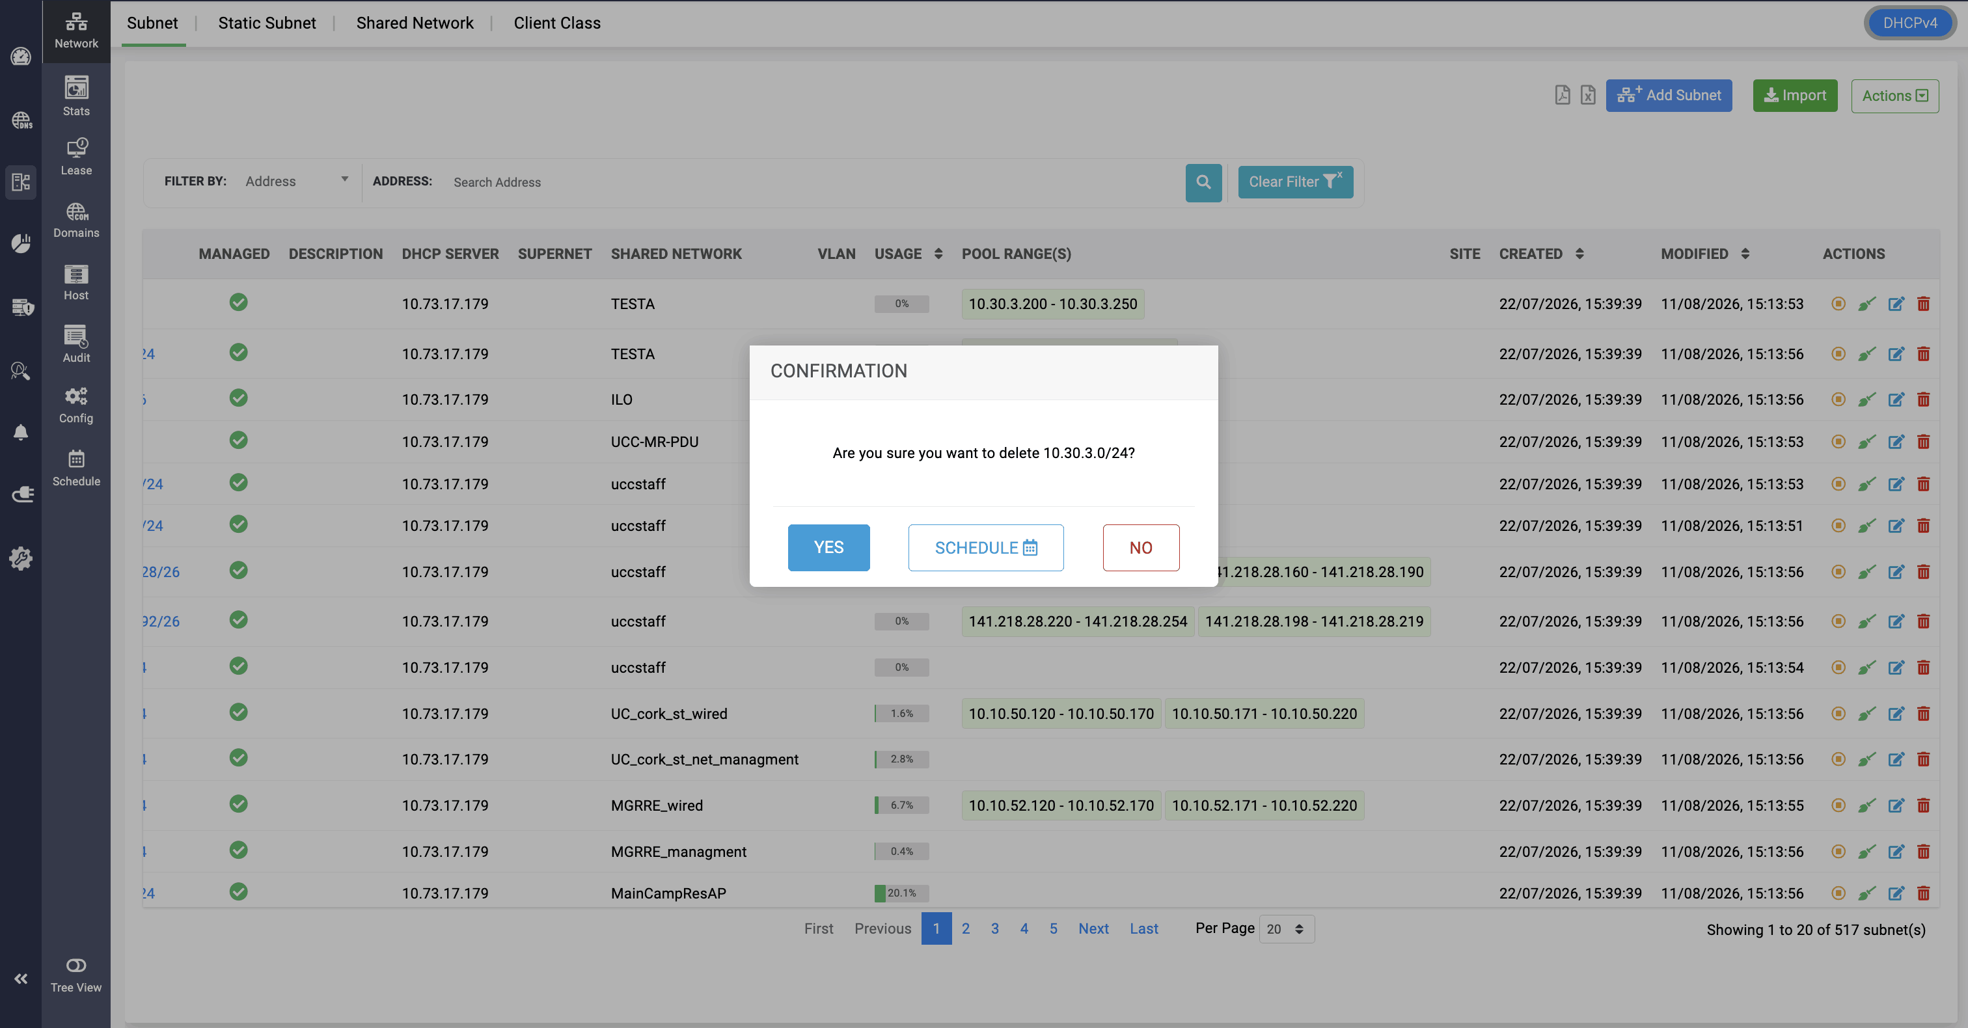
Task: Click red trash icon in MainCampResAP row
Action: (x=1924, y=893)
